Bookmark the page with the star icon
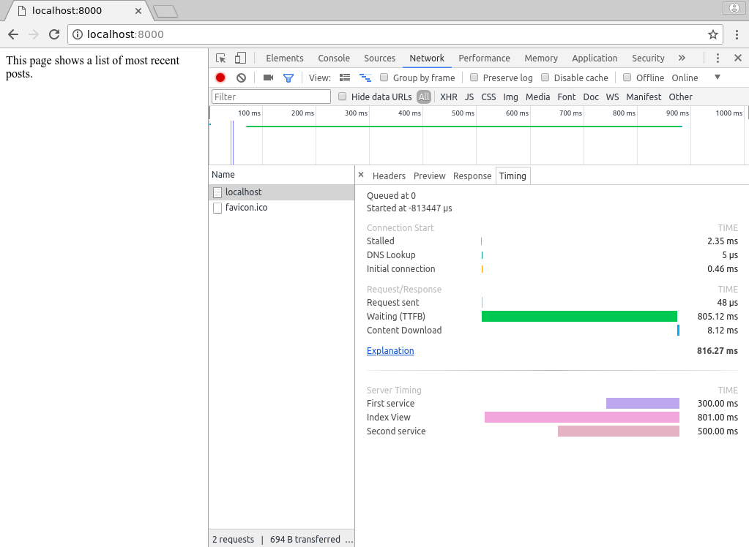Image resolution: width=749 pixels, height=547 pixels. click(x=714, y=34)
